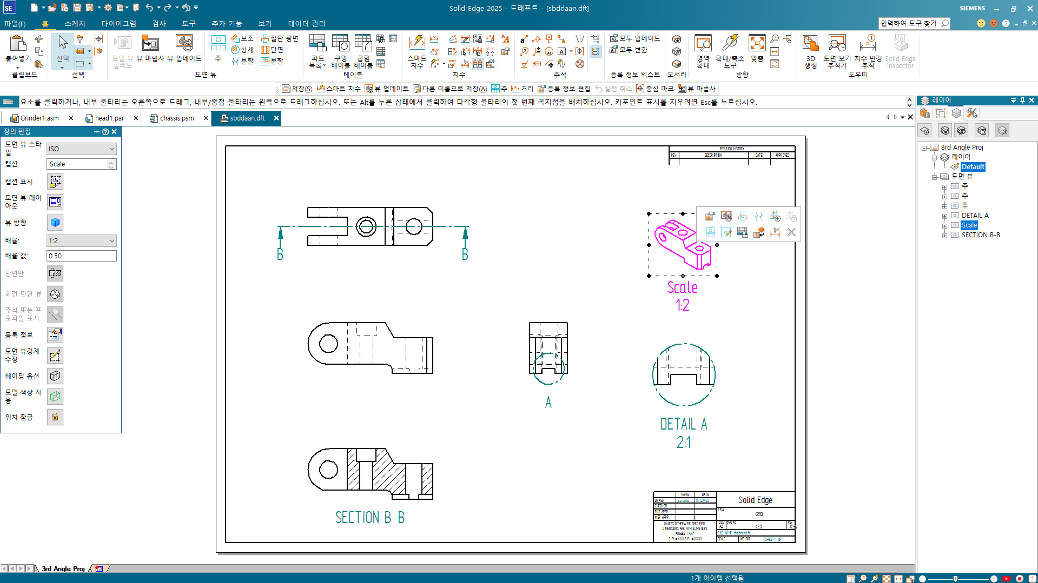Click the caption display (캡션 표시) button
The width and height of the screenshot is (1038, 583).
[x=55, y=182]
